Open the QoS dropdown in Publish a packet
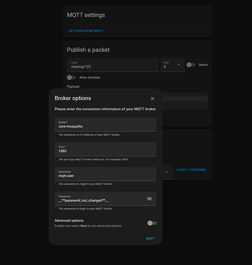 [x=173, y=65]
